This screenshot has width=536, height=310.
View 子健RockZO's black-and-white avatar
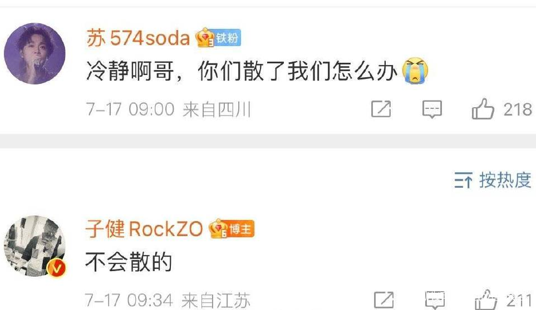[x=35, y=246]
